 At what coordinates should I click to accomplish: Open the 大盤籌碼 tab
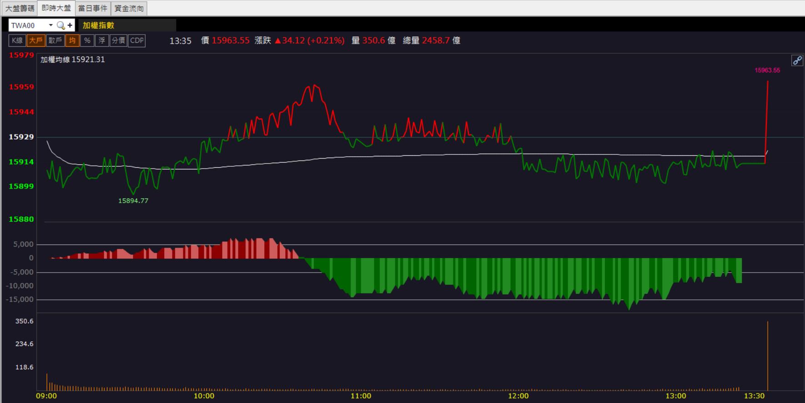(20, 8)
